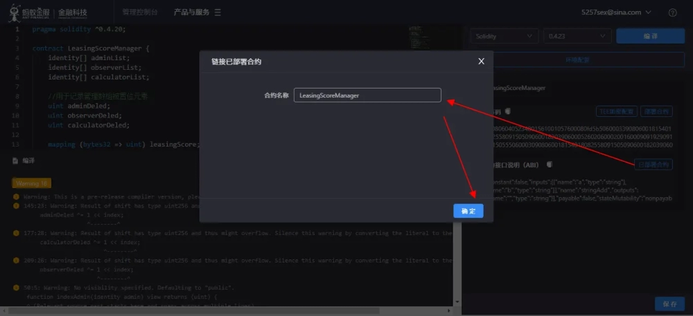
Task: Copy the bytecode with its copy icon
Action: (509, 111)
